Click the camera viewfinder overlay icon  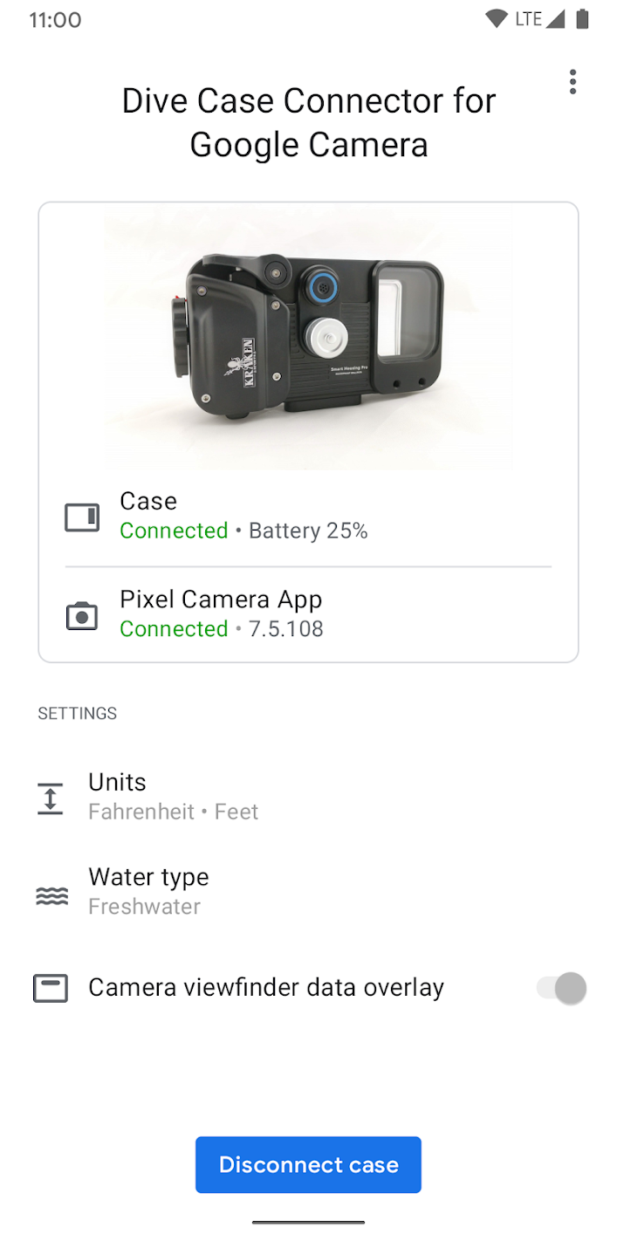[51, 988]
